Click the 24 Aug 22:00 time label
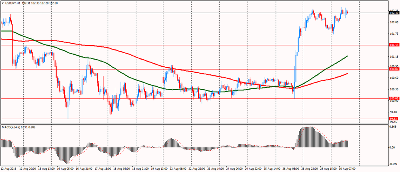This screenshot has height=172, width=400. point(253,169)
